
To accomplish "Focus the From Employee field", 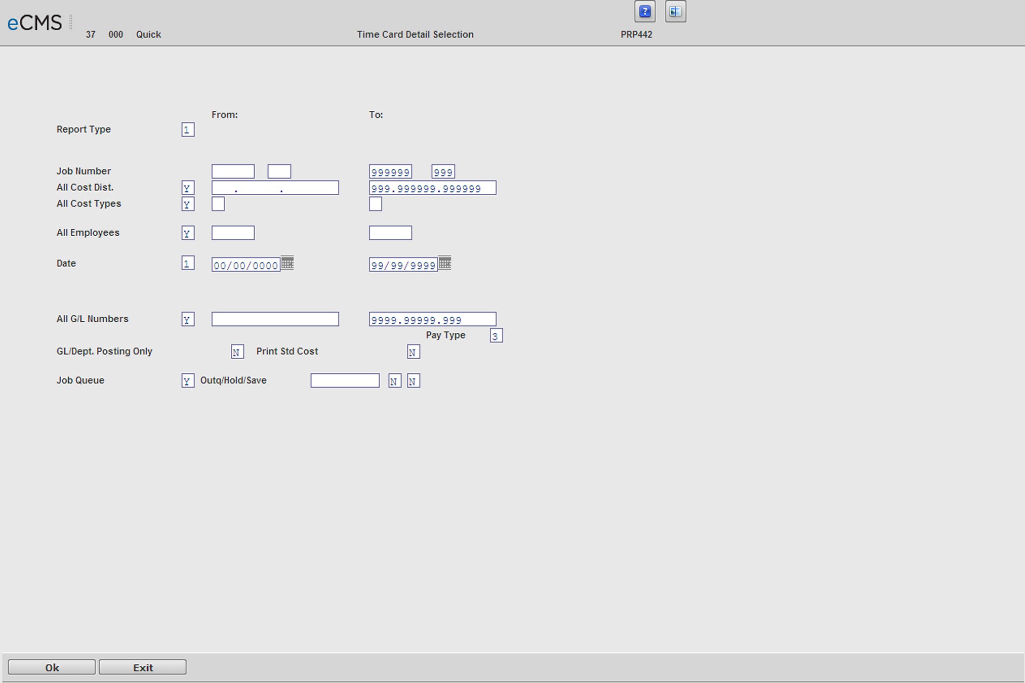I will (x=233, y=233).
